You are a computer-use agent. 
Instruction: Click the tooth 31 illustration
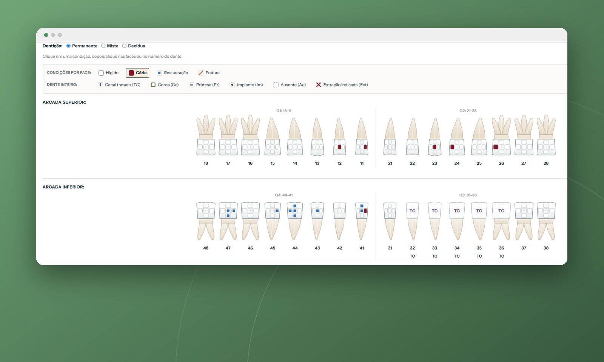click(x=390, y=221)
